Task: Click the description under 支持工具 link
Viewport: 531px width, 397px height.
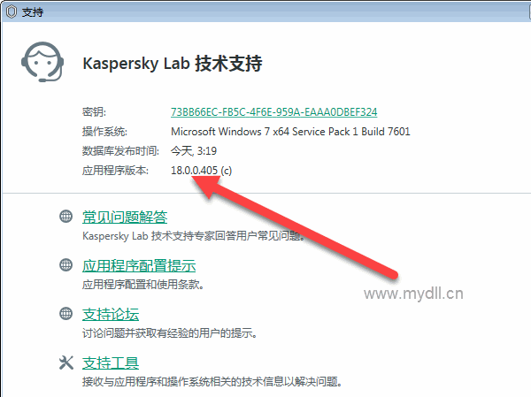Action: click(x=212, y=382)
